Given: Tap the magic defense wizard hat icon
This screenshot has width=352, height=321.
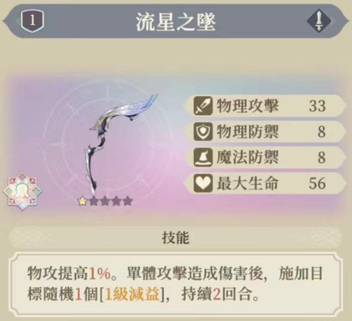Looking at the screenshot, I should [x=203, y=157].
